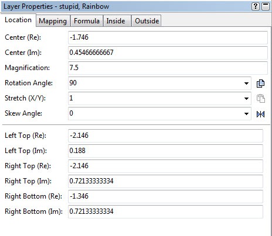Click the Left Top (Im) label
The width and height of the screenshot is (272, 236).
tap(26, 151)
